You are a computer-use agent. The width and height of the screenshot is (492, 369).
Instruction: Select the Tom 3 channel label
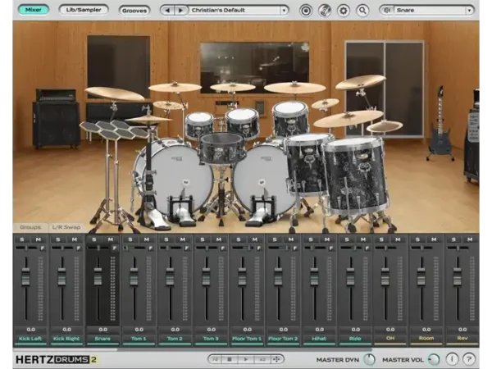(211, 339)
